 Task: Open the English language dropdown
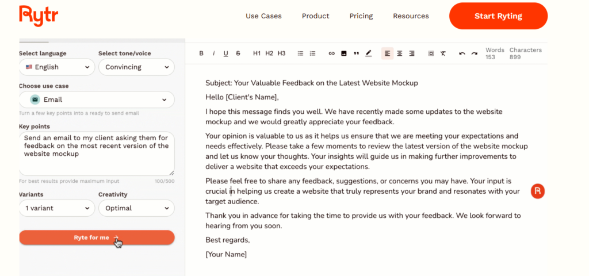pos(57,67)
